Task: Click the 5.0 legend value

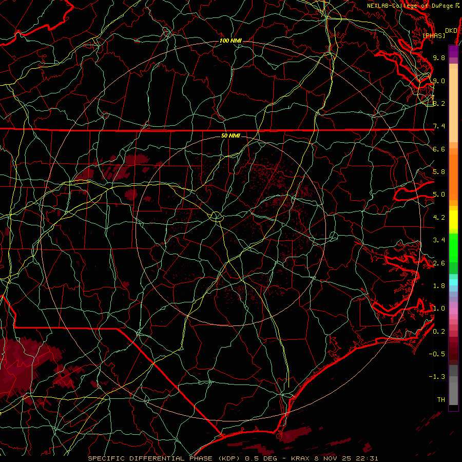Action: coord(439,195)
